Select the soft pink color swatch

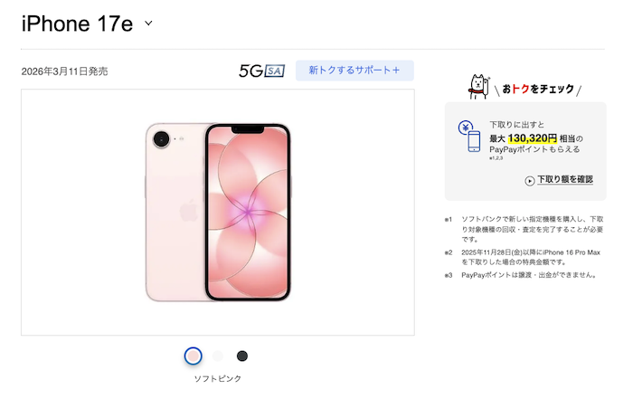tap(193, 356)
